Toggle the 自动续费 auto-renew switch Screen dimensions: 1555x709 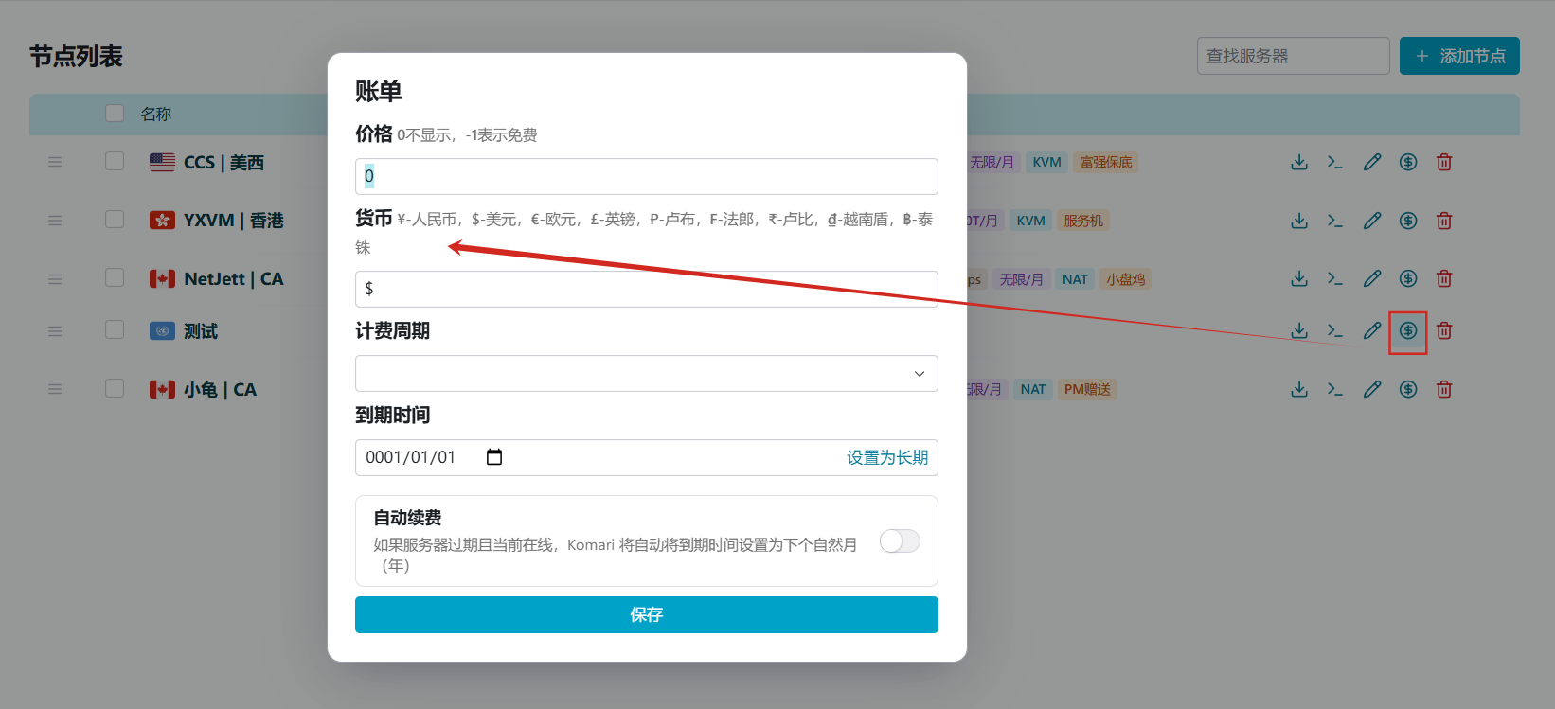click(900, 541)
